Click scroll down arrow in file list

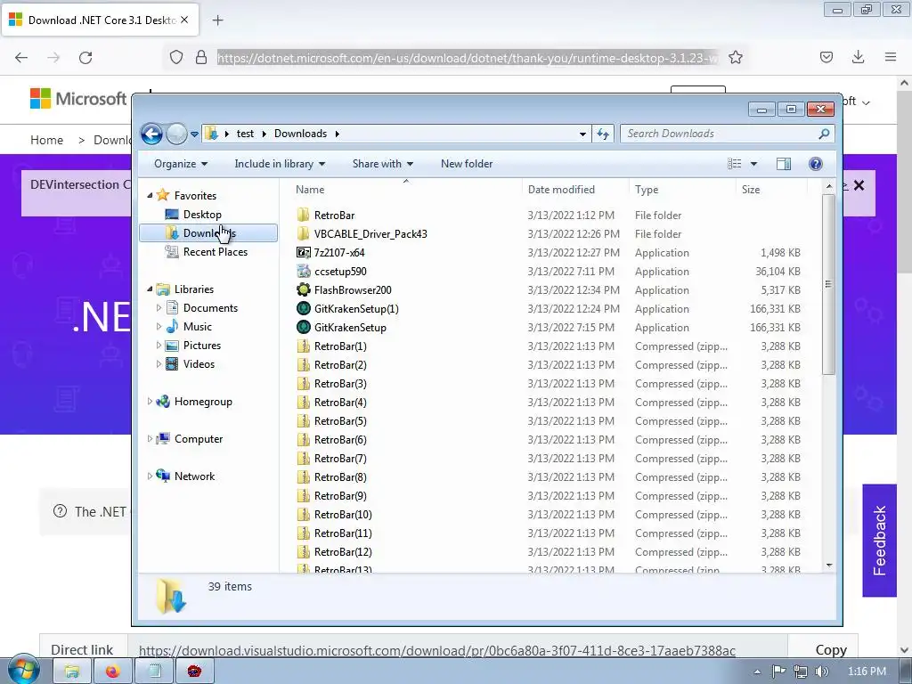coord(829,566)
